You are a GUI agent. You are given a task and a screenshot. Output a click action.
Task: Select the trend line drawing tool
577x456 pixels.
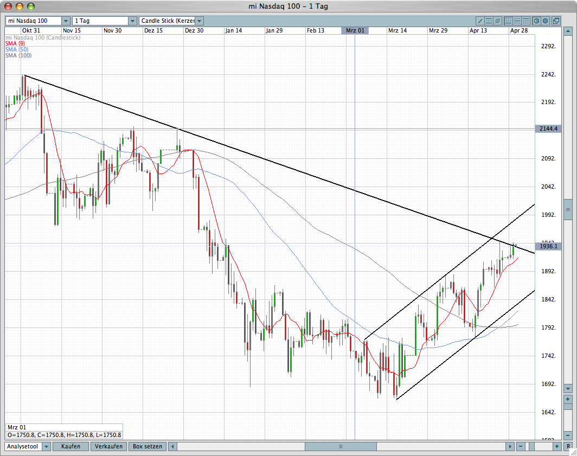pos(480,21)
